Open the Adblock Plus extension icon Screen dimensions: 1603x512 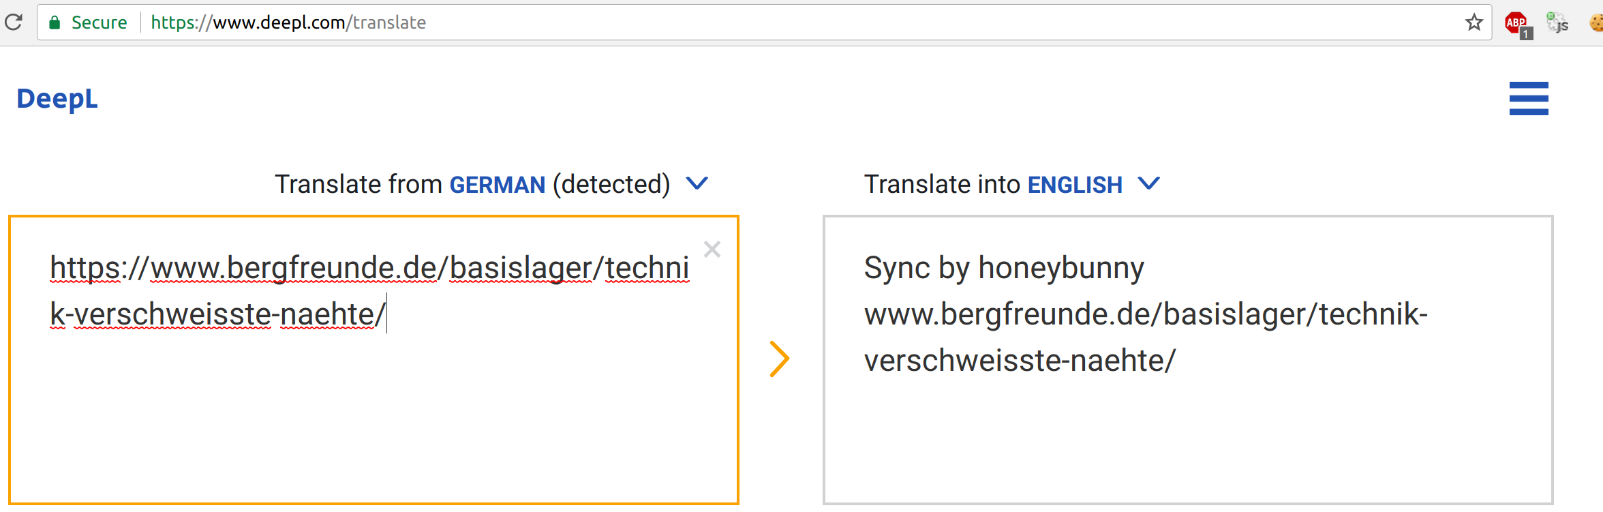[x=1518, y=25]
